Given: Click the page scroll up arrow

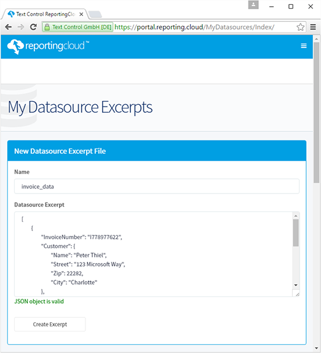Looking at the screenshot, I should tap(317, 39).
